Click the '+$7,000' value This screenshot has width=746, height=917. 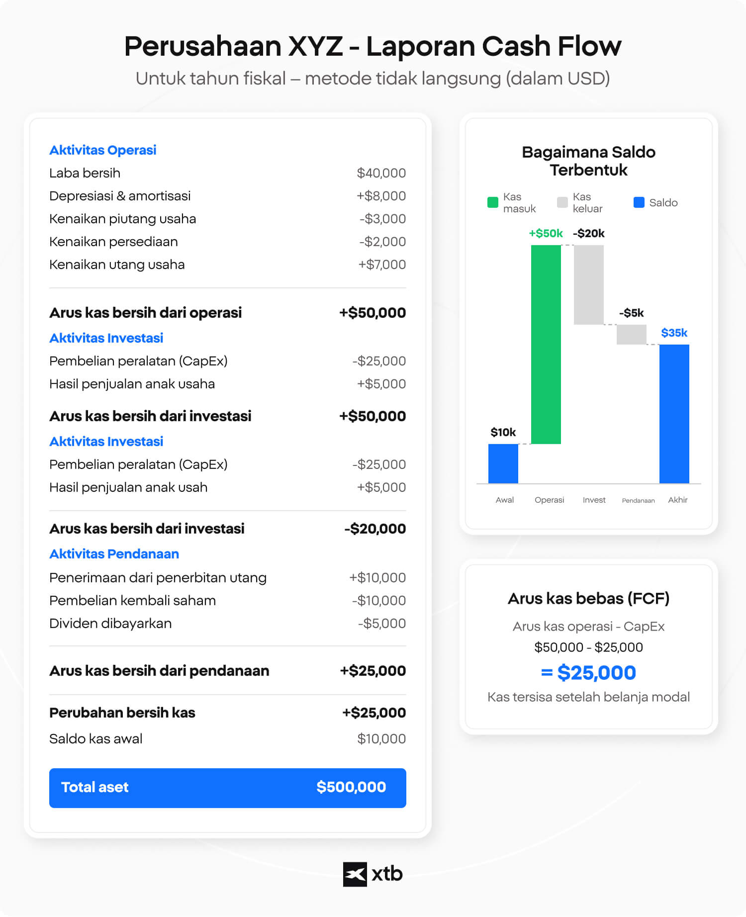click(382, 265)
